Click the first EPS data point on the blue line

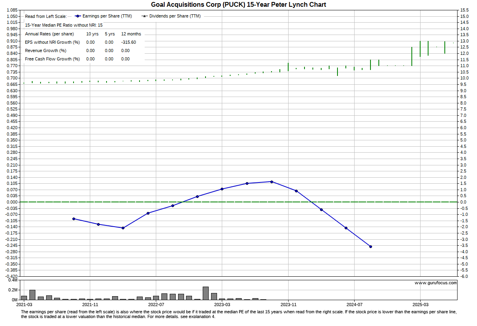pos(74,219)
